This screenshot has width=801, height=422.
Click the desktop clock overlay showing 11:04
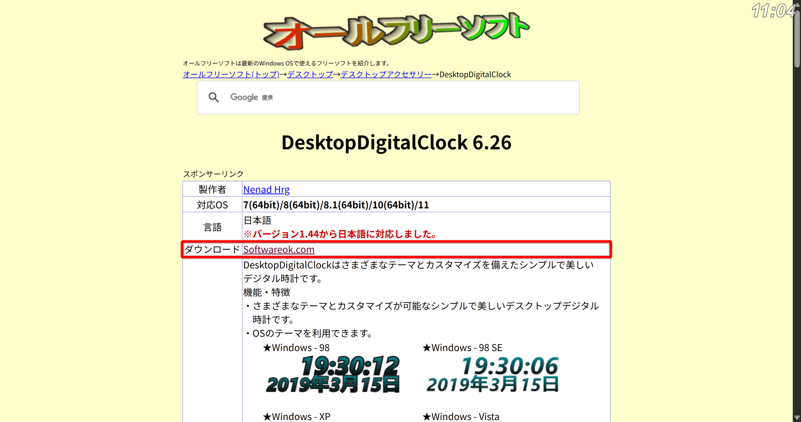pyautogui.click(x=773, y=11)
